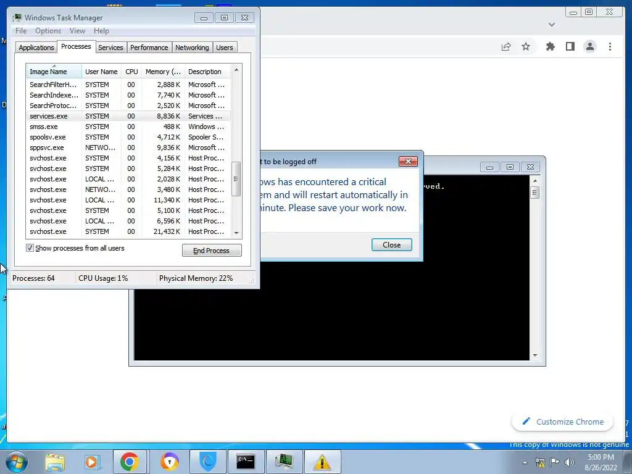This screenshot has width=632, height=474.
Task: Expand Chrome tab search chevron
Action: click(x=552, y=25)
